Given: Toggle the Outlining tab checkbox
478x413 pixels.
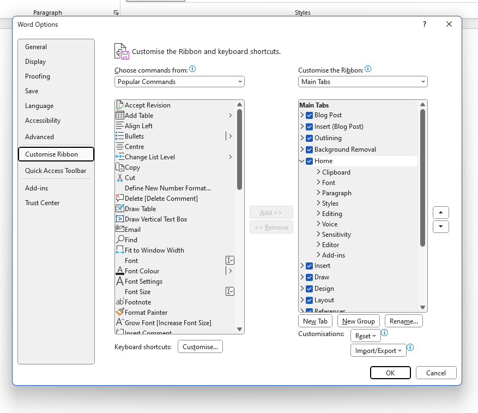Looking at the screenshot, I should point(310,138).
